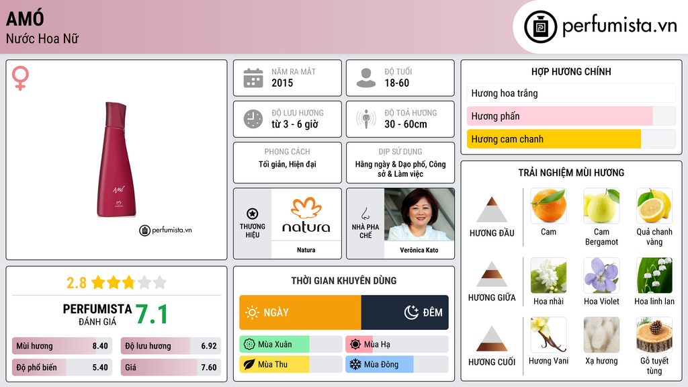
Task: Click the Verônica Kato name caption
Action: [419, 250]
